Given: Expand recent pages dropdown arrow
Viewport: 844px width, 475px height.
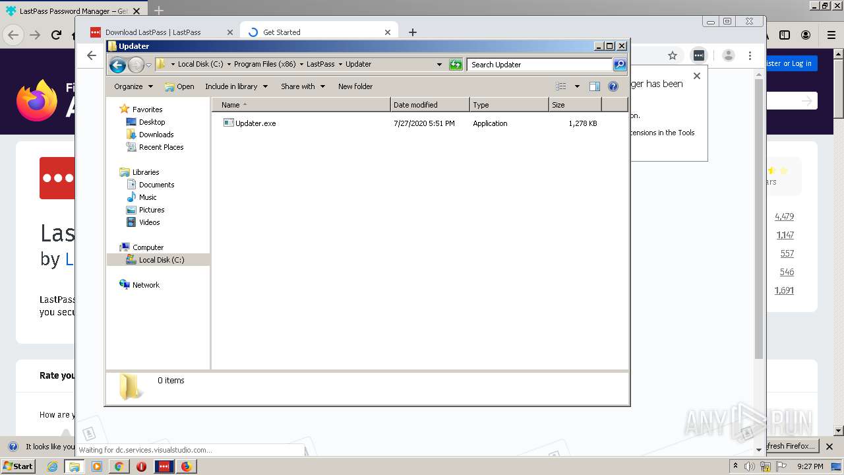Looking at the screenshot, I should pos(149,65).
